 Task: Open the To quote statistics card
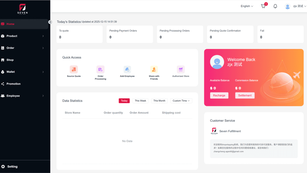79,34
